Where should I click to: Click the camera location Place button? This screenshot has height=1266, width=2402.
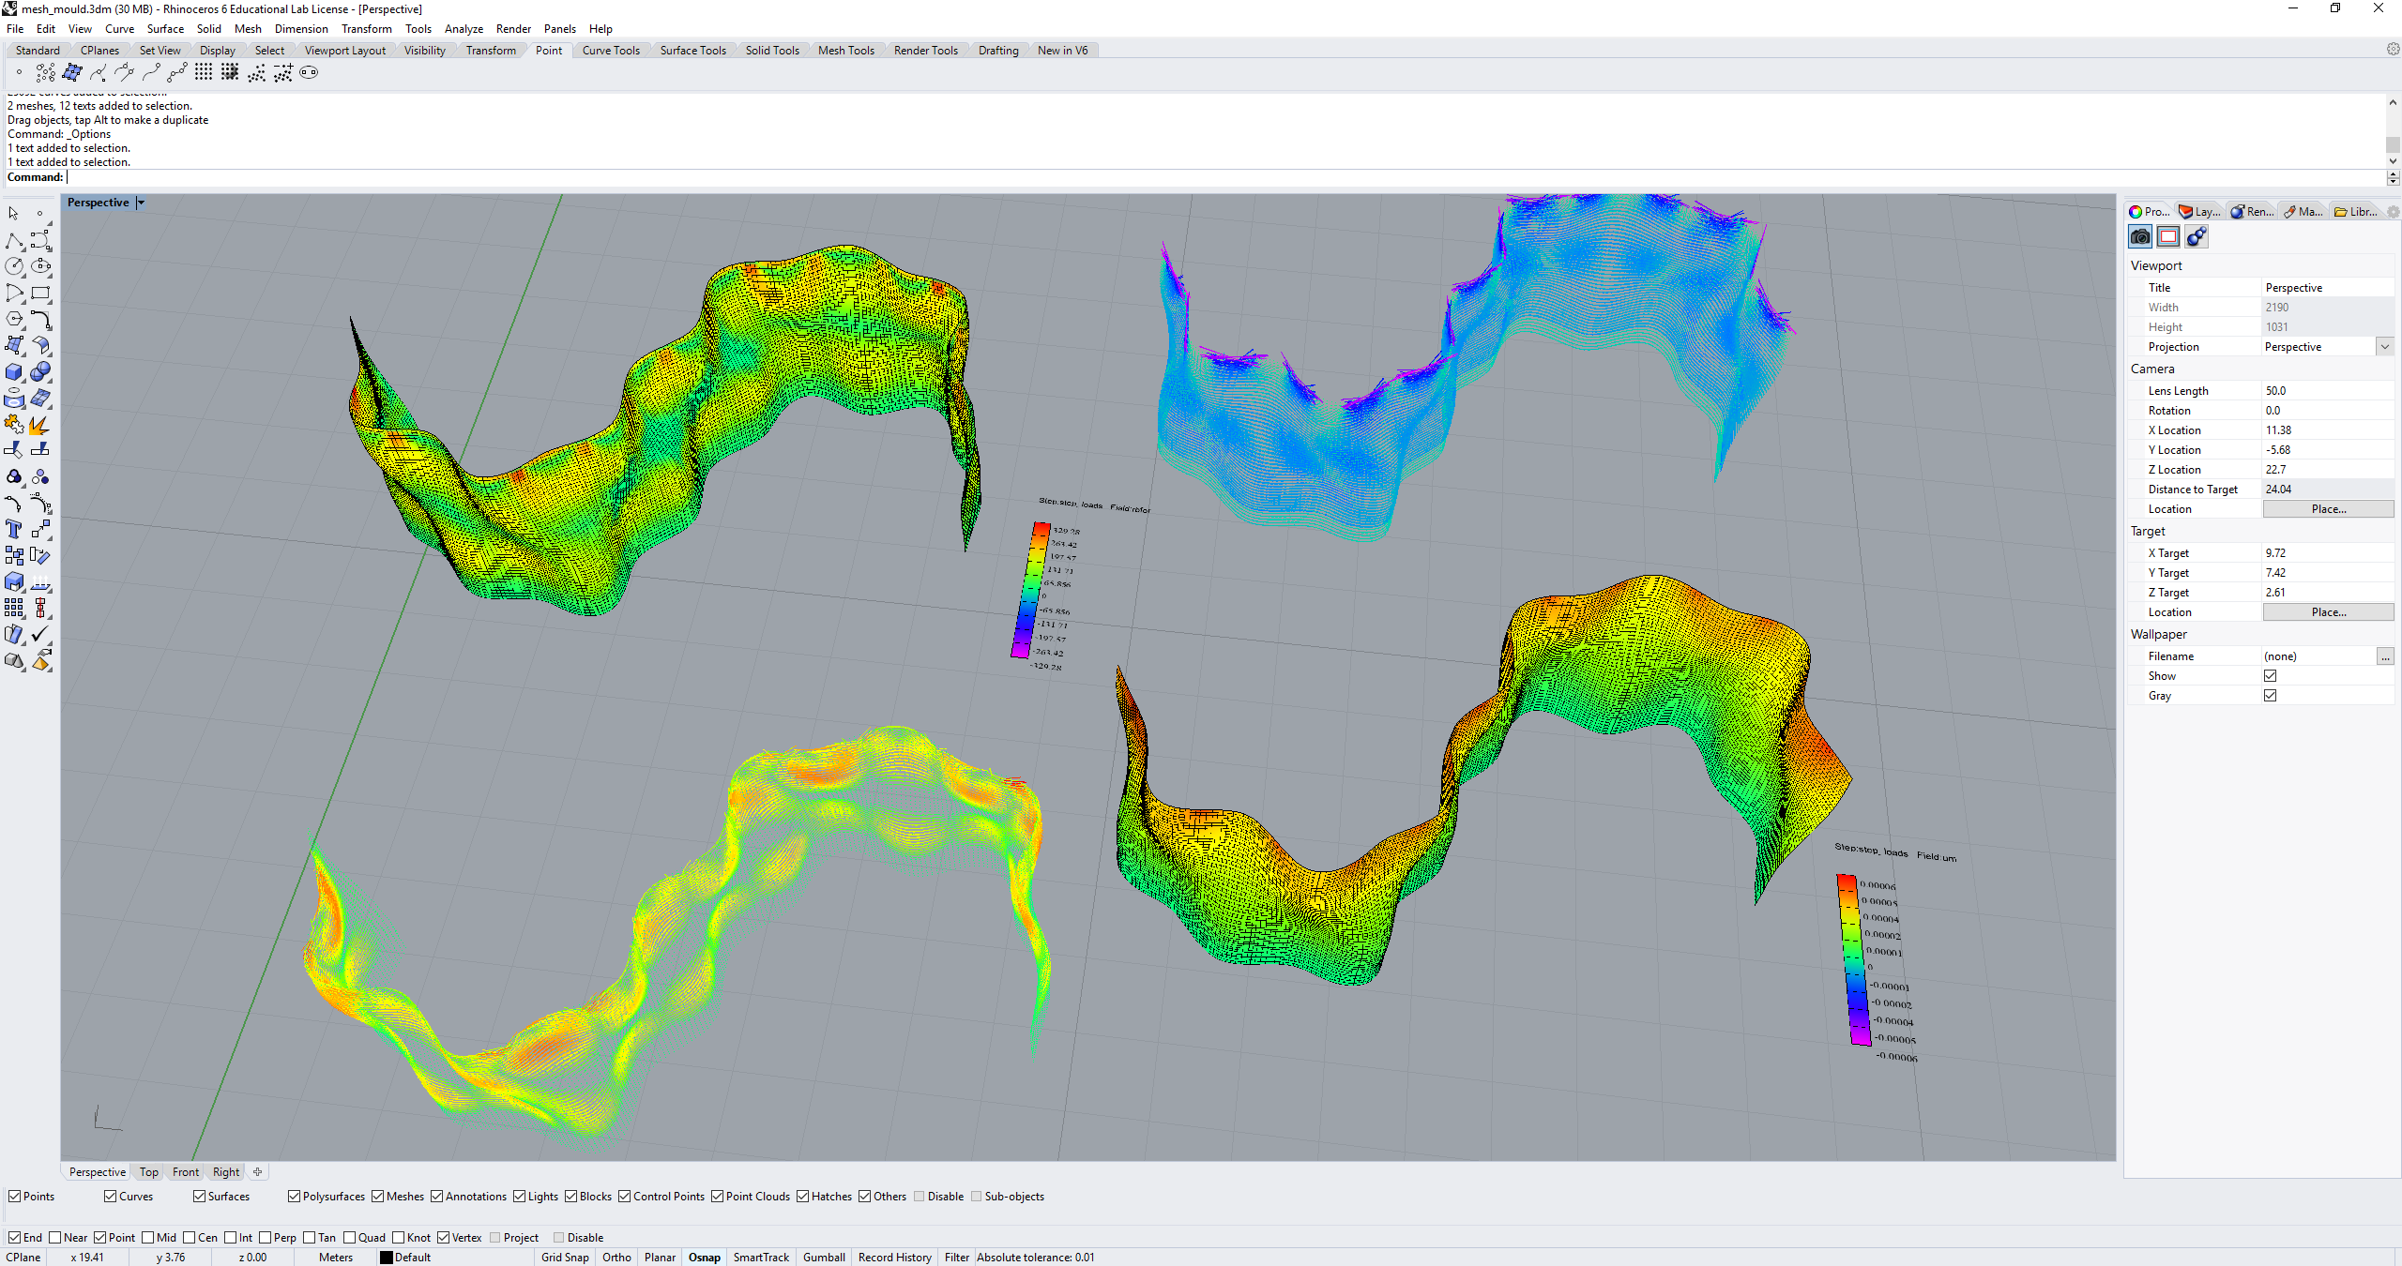point(2328,509)
